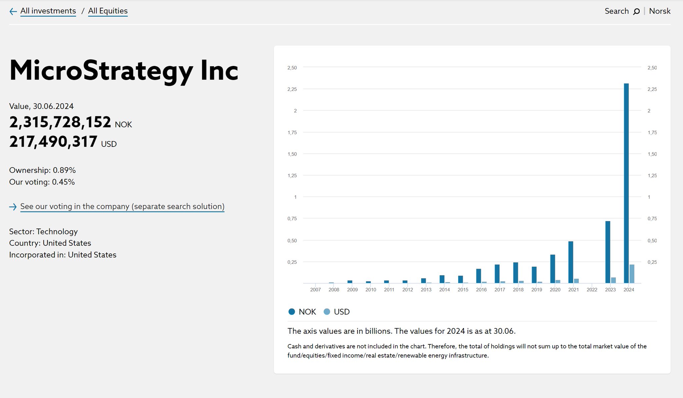
Task: Click the 2023 NOK bar
Action: click(608, 252)
